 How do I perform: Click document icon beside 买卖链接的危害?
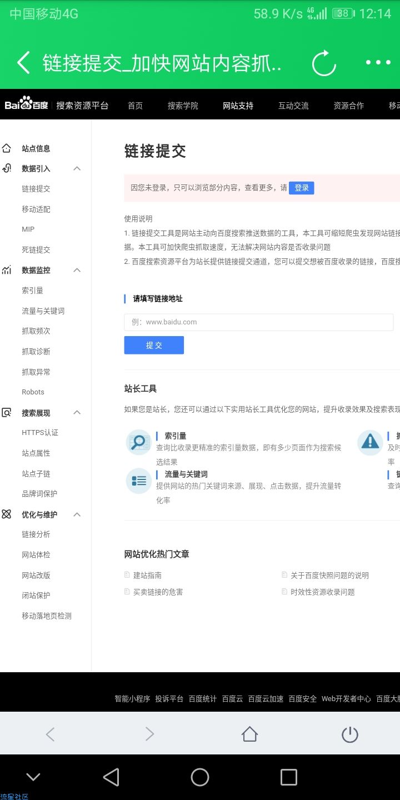point(127,592)
